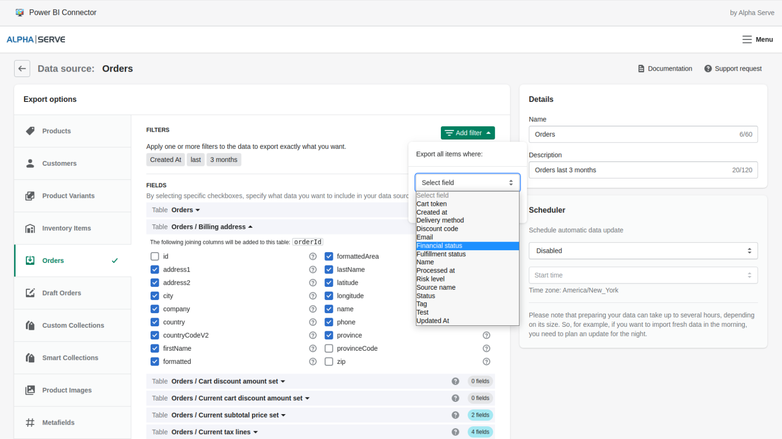Select the Custom Collections icon
The width and height of the screenshot is (782, 439).
[30, 325]
